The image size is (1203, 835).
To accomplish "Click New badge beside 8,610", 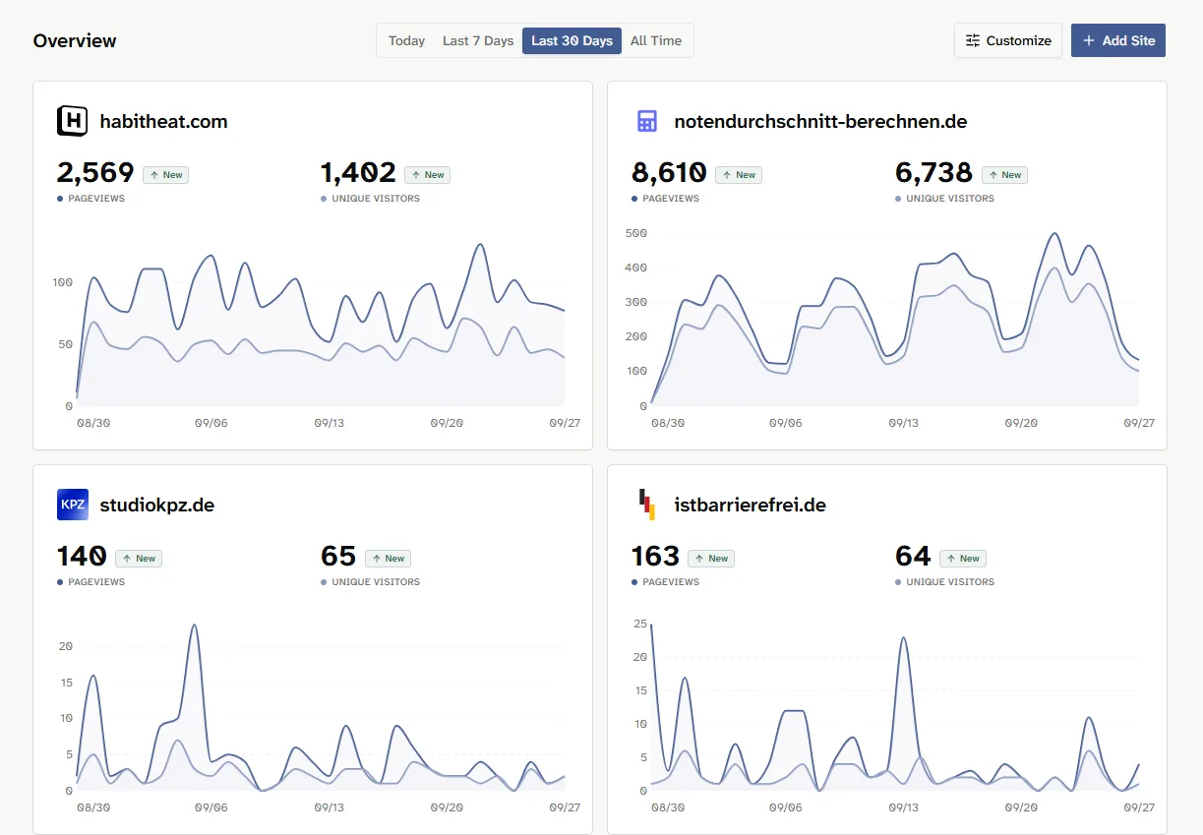I will click(739, 175).
